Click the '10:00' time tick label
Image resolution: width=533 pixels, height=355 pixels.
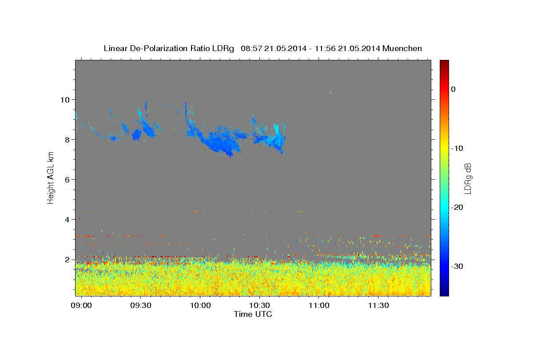(200, 306)
